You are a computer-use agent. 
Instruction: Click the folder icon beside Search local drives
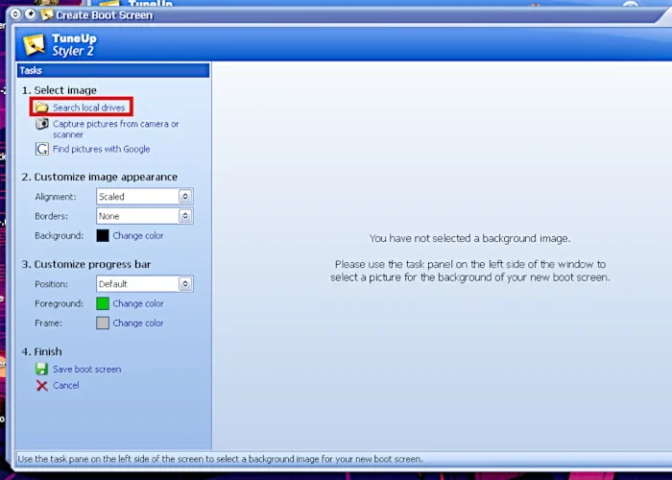point(41,108)
